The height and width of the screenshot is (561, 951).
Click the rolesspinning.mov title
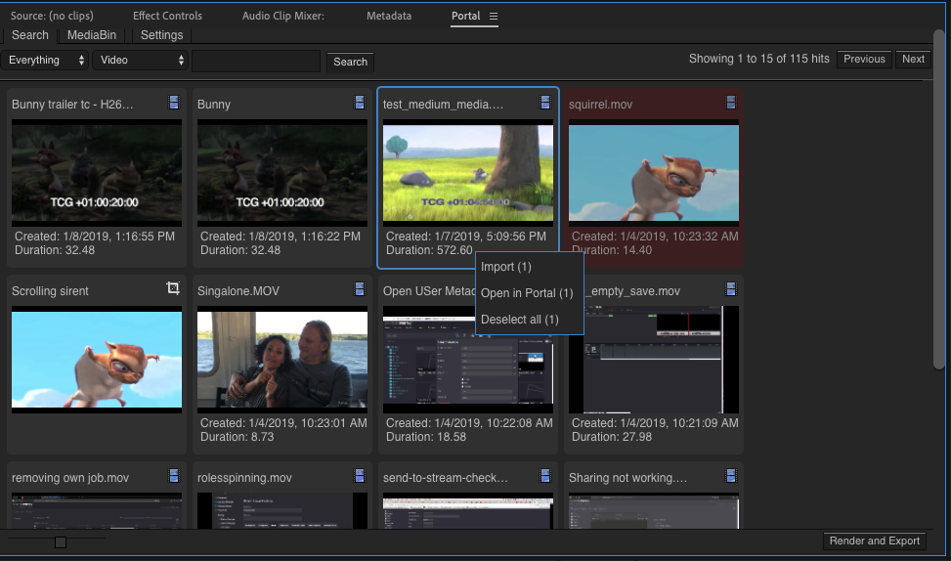coord(244,478)
